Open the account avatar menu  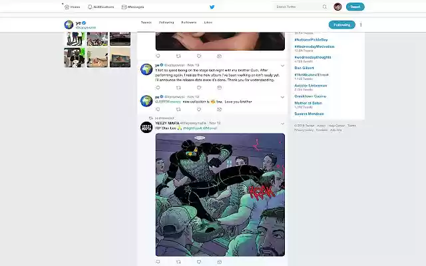pyautogui.click(x=337, y=7)
